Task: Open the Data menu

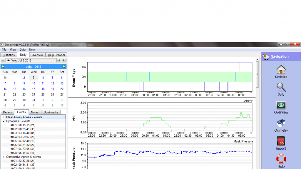Action: (22, 50)
